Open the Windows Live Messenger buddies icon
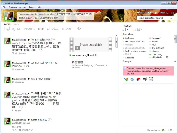The image size is (178, 134). [x=132, y=79]
